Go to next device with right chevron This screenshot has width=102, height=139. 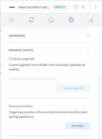click(95, 7)
